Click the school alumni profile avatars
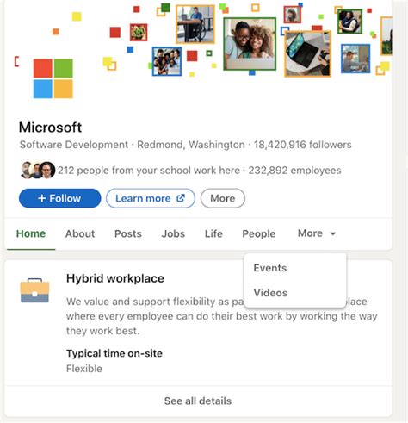The width and height of the screenshot is (408, 423). coord(38,170)
